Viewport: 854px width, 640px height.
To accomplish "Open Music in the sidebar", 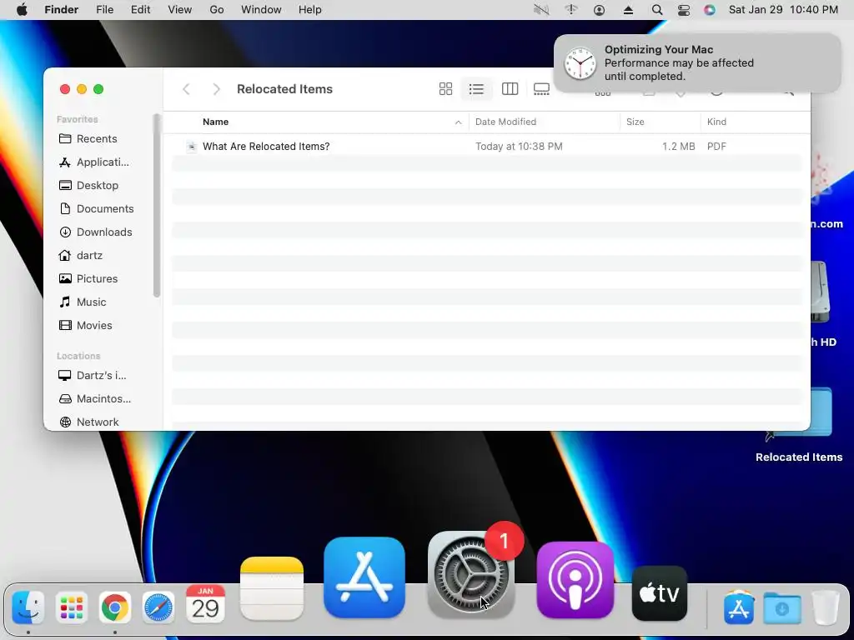I will coord(83,302).
